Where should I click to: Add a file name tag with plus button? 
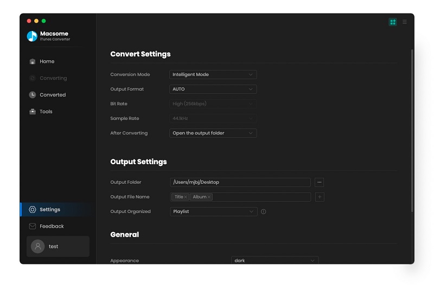(320, 197)
